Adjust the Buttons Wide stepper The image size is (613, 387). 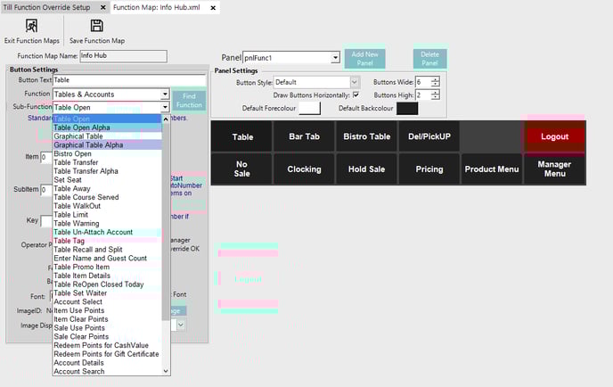(x=435, y=82)
